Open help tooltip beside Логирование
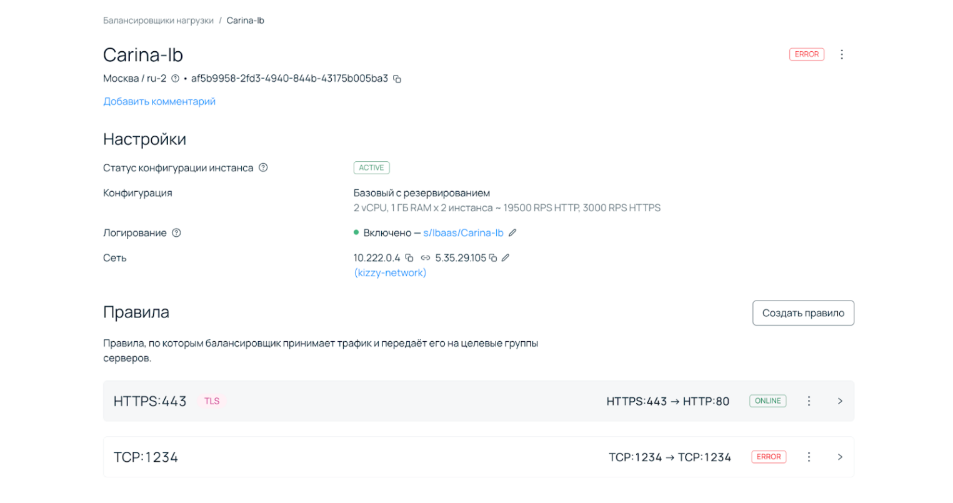 176,232
